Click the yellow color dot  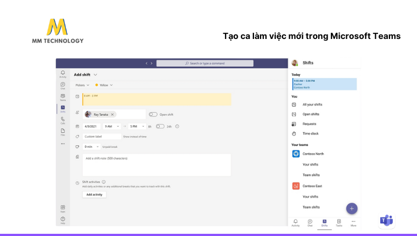(97, 85)
